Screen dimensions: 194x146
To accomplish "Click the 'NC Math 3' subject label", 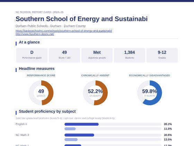I will point(22,135).
